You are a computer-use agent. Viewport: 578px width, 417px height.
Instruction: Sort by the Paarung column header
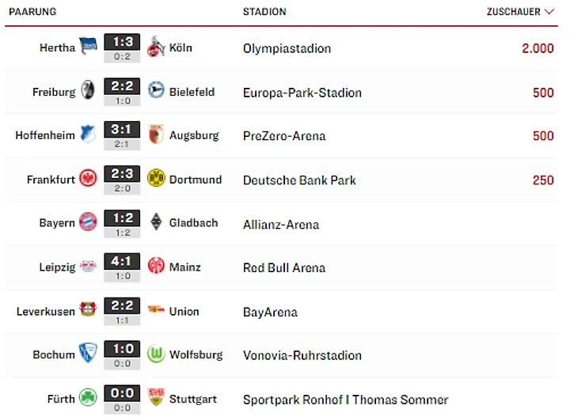coord(32,12)
